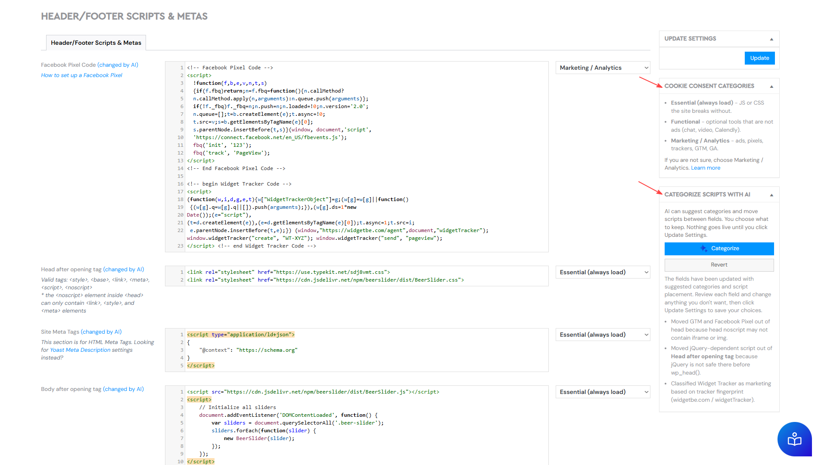Click the Categorize button with sparkle icon
The height and width of the screenshot is (465, 818).
(719, 248)
